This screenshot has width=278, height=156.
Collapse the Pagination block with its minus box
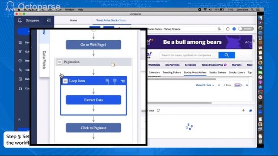(x=60, y=62)
